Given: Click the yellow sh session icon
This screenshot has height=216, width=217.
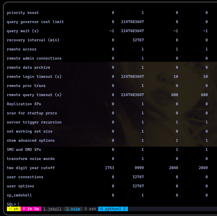Looking at the screenshot, I should point(14,209).
